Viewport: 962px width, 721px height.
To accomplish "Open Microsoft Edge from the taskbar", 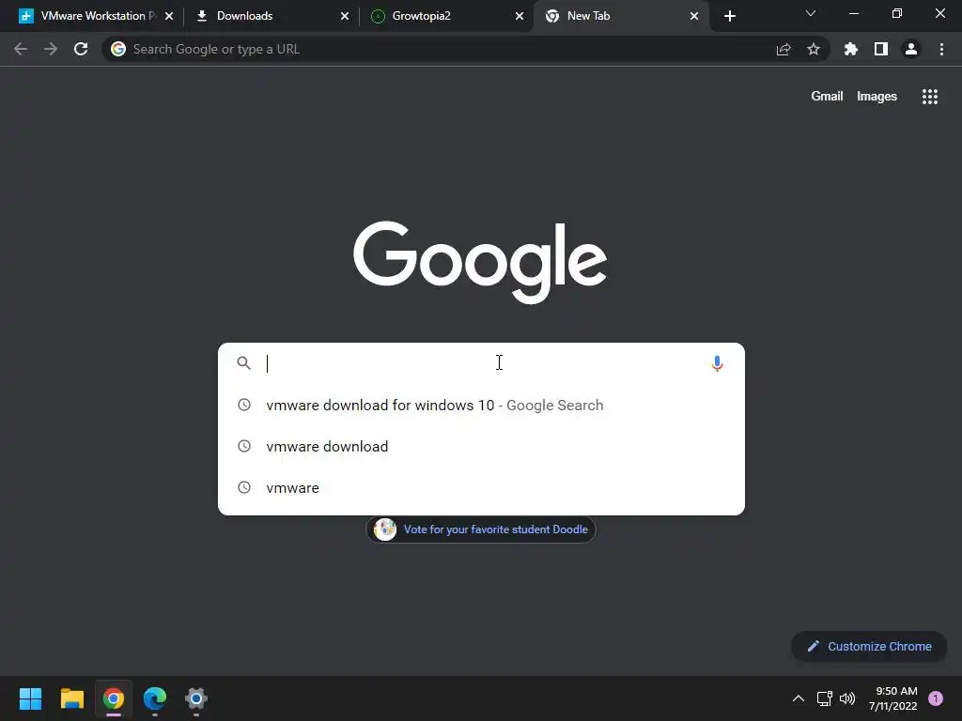I will coord(155,698).
